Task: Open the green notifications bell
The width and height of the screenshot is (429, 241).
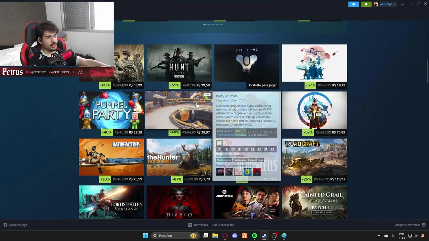Action: click(x=366, y=4)
